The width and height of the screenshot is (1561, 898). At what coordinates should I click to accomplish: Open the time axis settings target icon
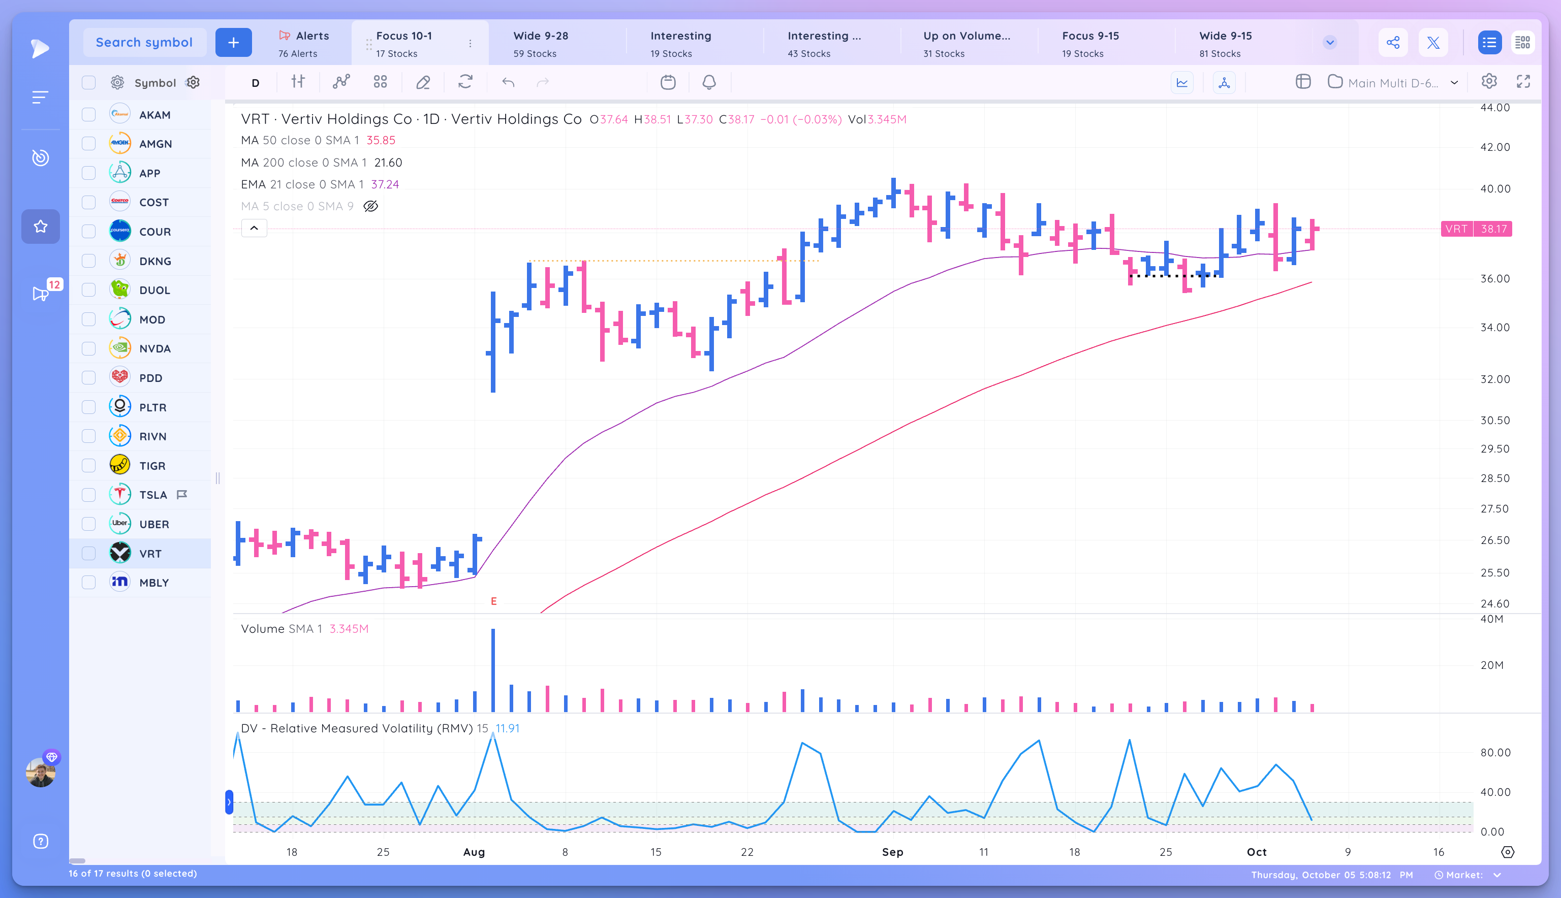(x=1507, y=852)
